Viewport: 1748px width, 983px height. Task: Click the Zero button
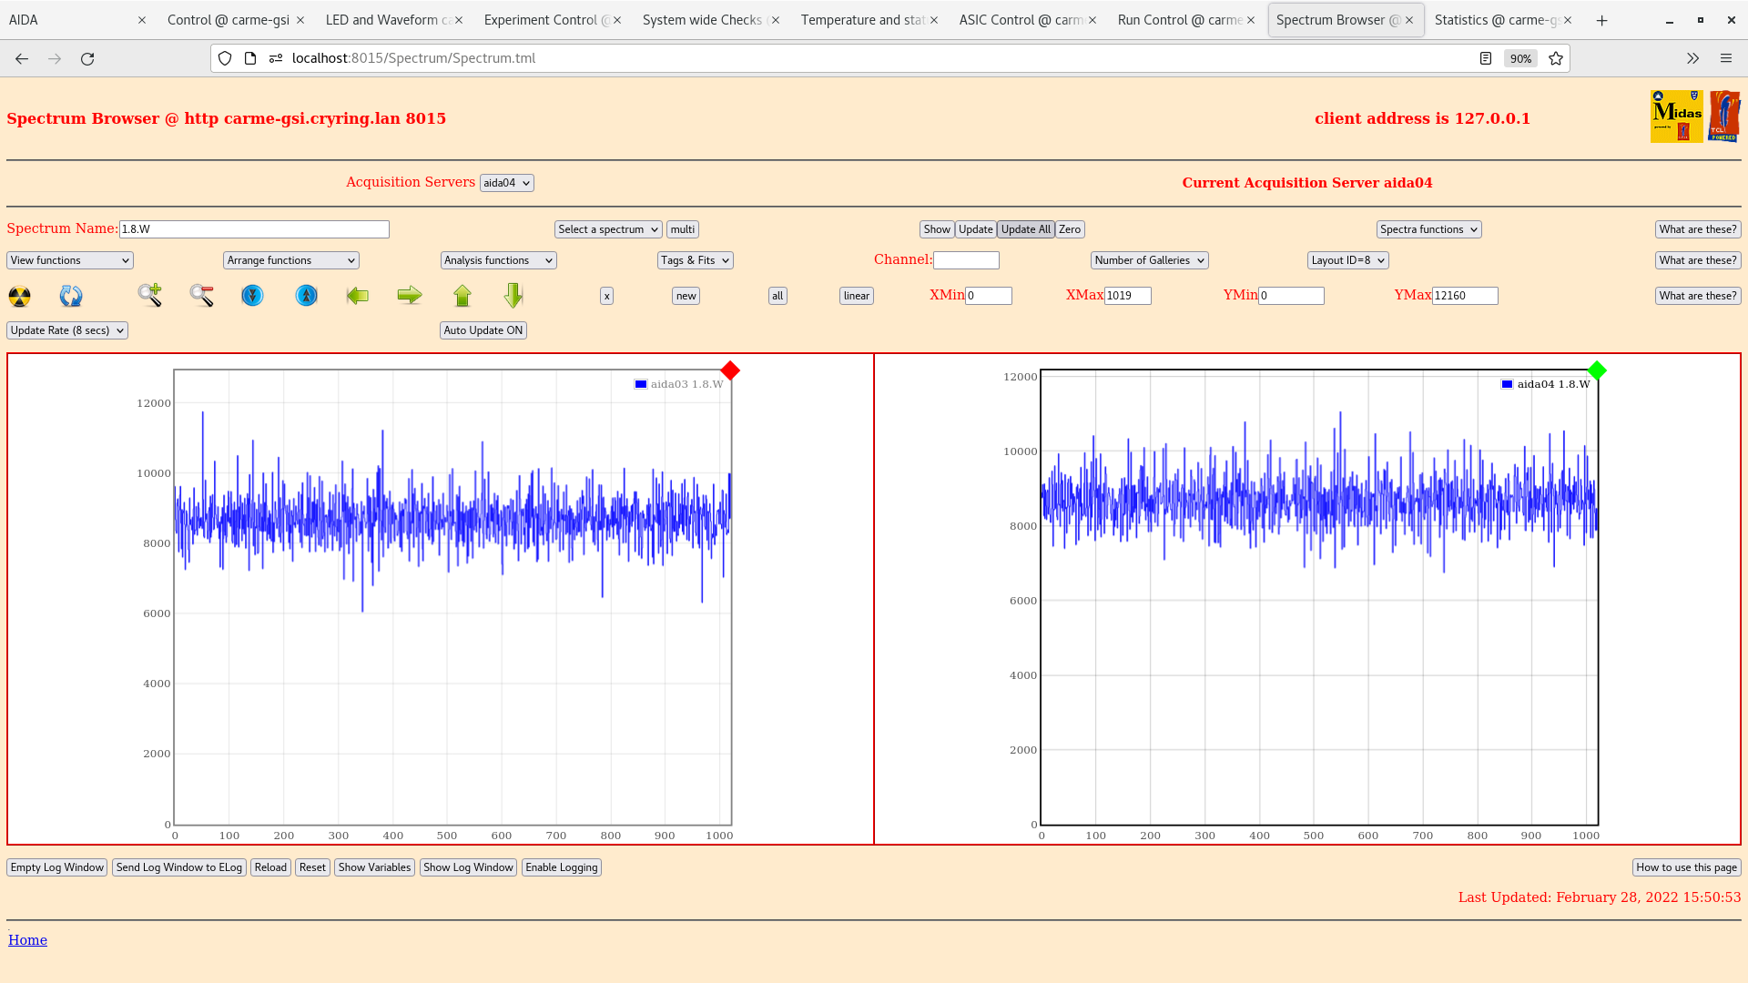[1070, 229]
